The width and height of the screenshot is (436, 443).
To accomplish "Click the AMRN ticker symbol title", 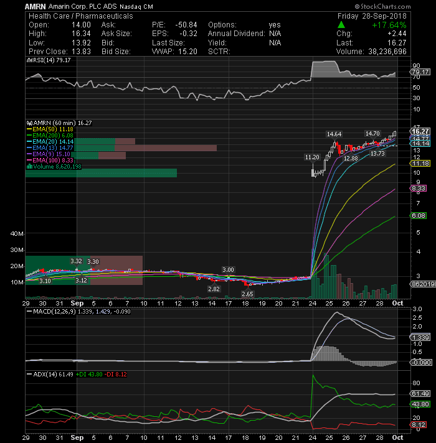I will pyautogui.click(x=35, y=6).
